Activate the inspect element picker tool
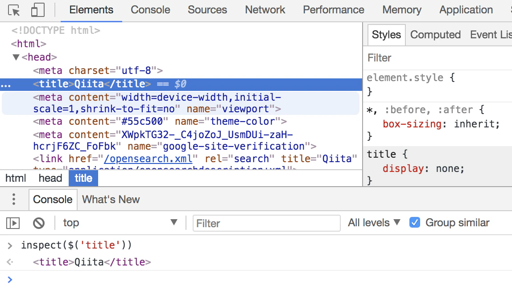The height and width of the screenshot is (302, 512). [x=14, y=10]
